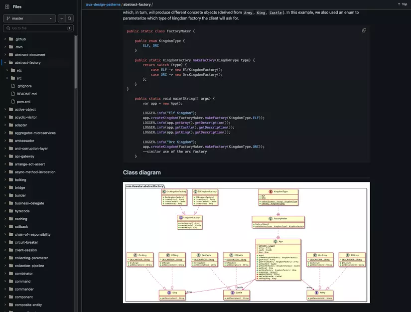Add a new file using the plus icon
411x312 pixels.
[60, 17]
